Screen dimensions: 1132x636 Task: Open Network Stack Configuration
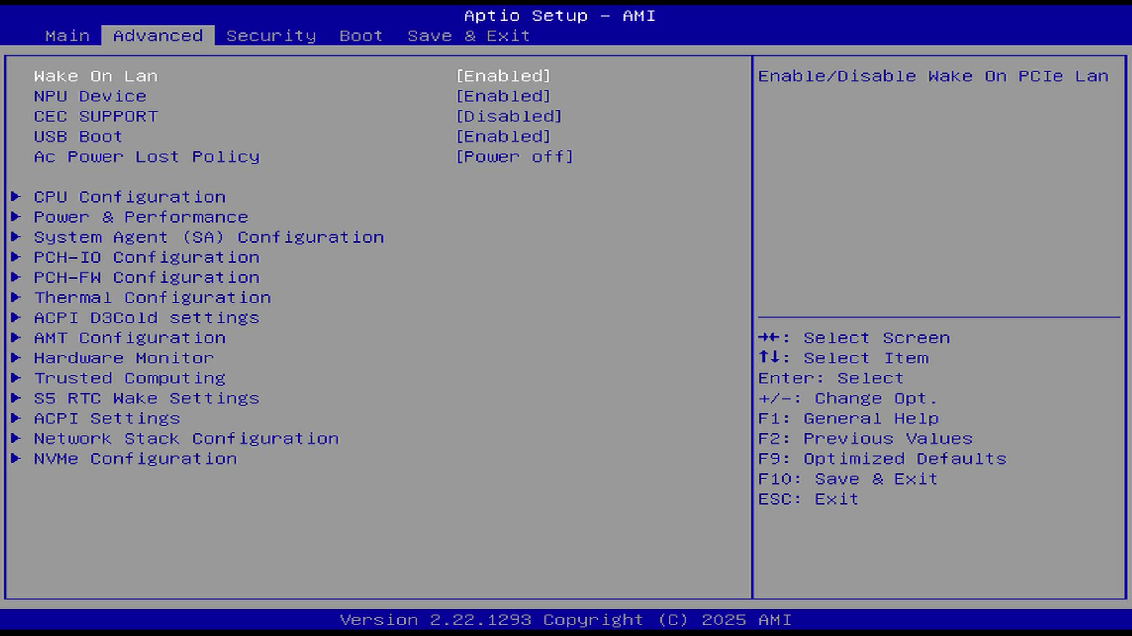tap(186, 438)
